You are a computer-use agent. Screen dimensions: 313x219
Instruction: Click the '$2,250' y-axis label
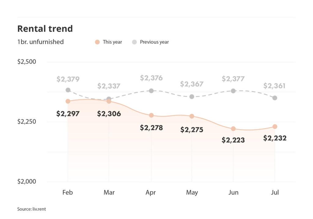point(27,122)
